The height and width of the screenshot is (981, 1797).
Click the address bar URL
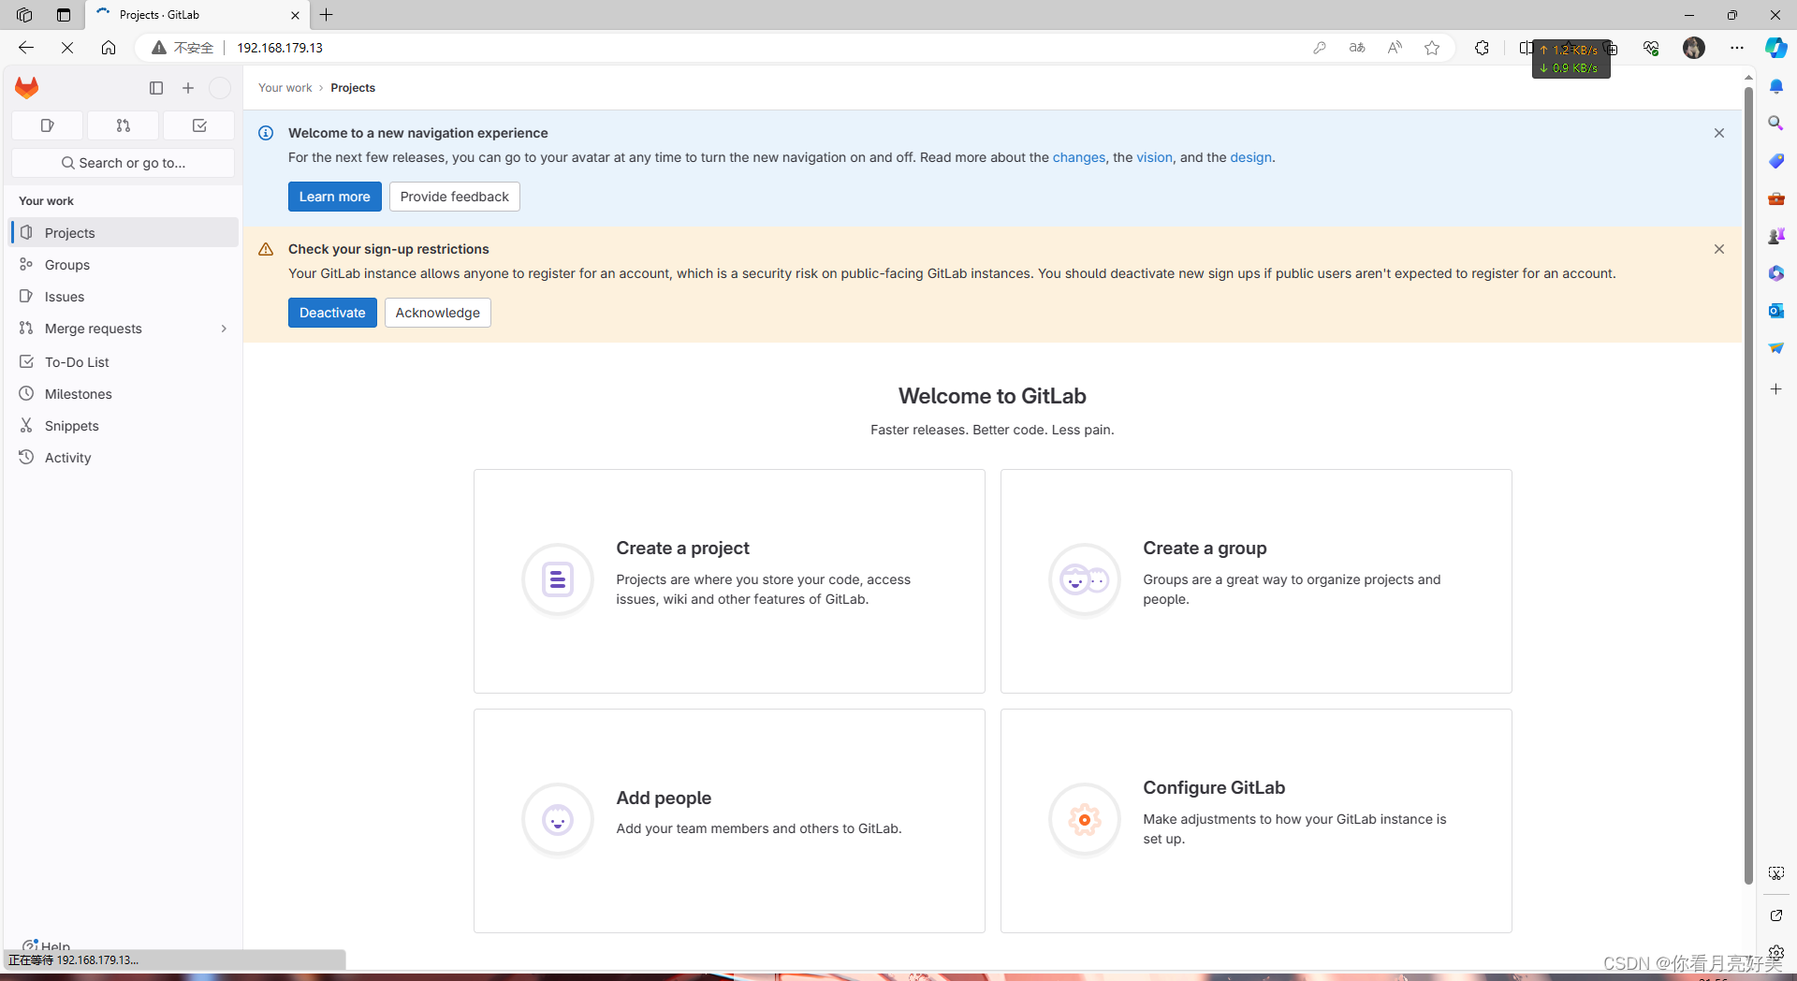[280, 48]
